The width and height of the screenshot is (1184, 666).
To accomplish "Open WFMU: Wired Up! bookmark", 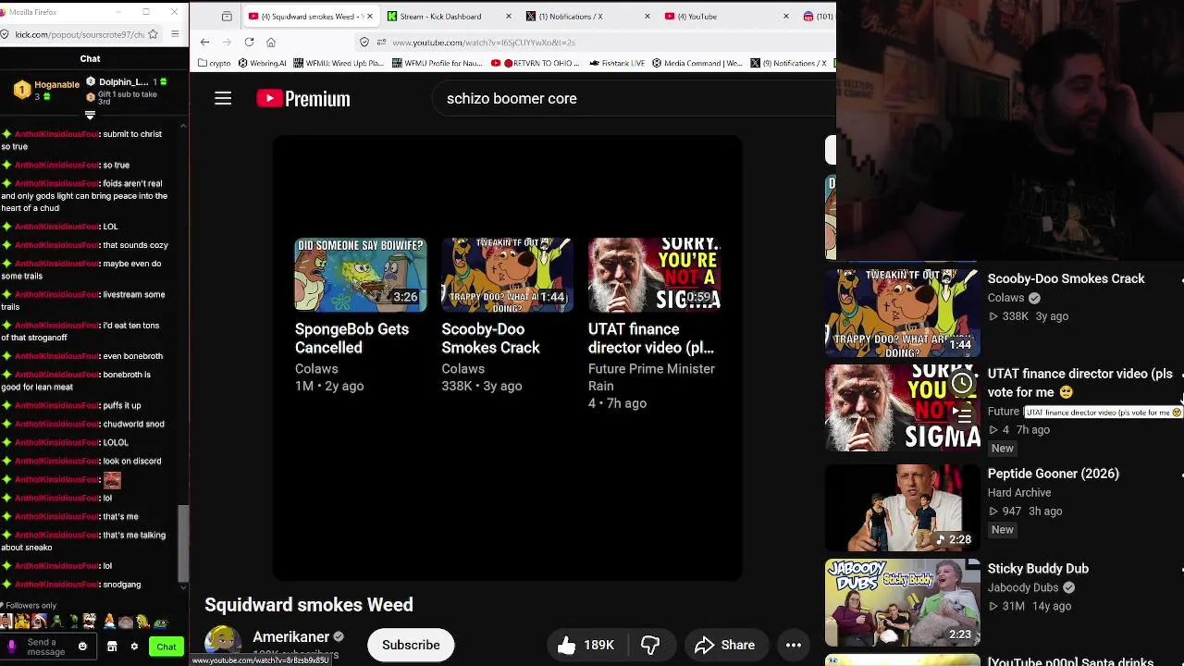I will coord(339,63).
